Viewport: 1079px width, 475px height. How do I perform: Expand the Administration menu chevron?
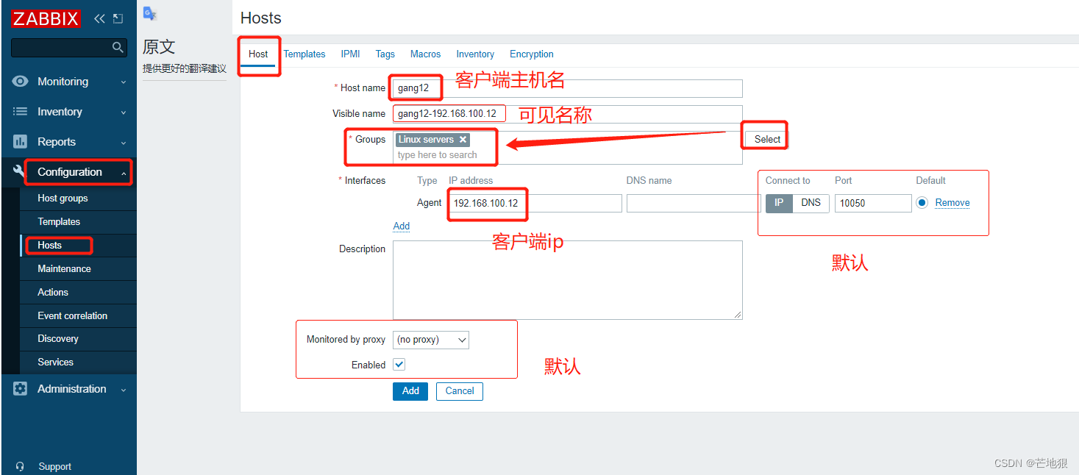click(x=124, y=390)
